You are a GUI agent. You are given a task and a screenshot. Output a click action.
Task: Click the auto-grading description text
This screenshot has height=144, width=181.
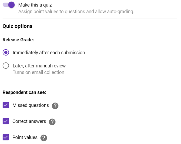(76, 12)
